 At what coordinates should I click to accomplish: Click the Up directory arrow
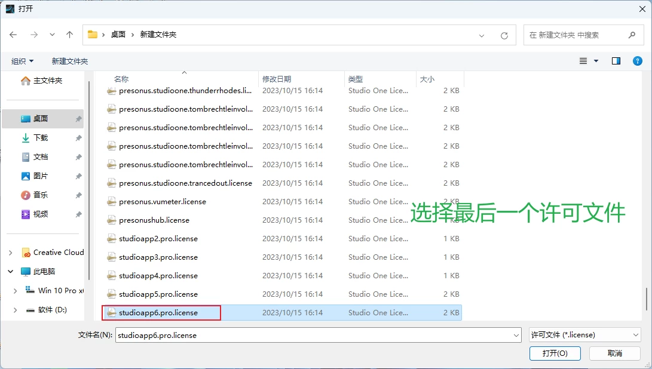coord(69,35)
